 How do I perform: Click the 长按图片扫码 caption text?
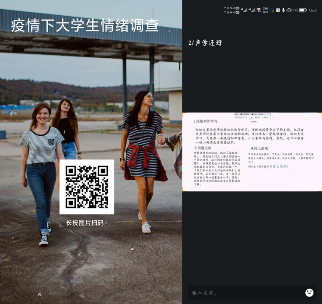[x=85, y=223]
